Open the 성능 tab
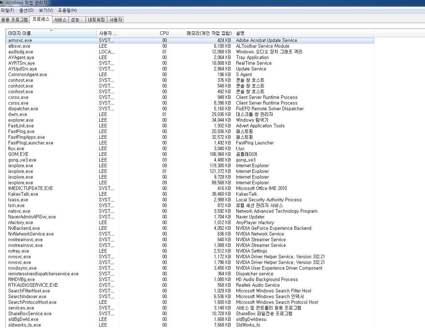 tap(75, 20)
